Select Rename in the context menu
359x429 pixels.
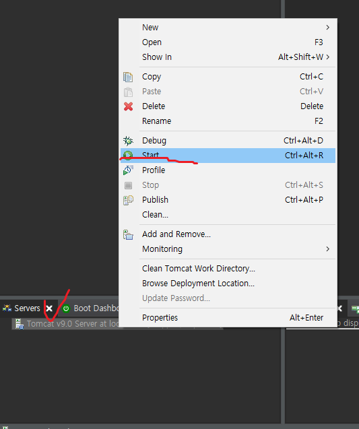coord(228,121)
